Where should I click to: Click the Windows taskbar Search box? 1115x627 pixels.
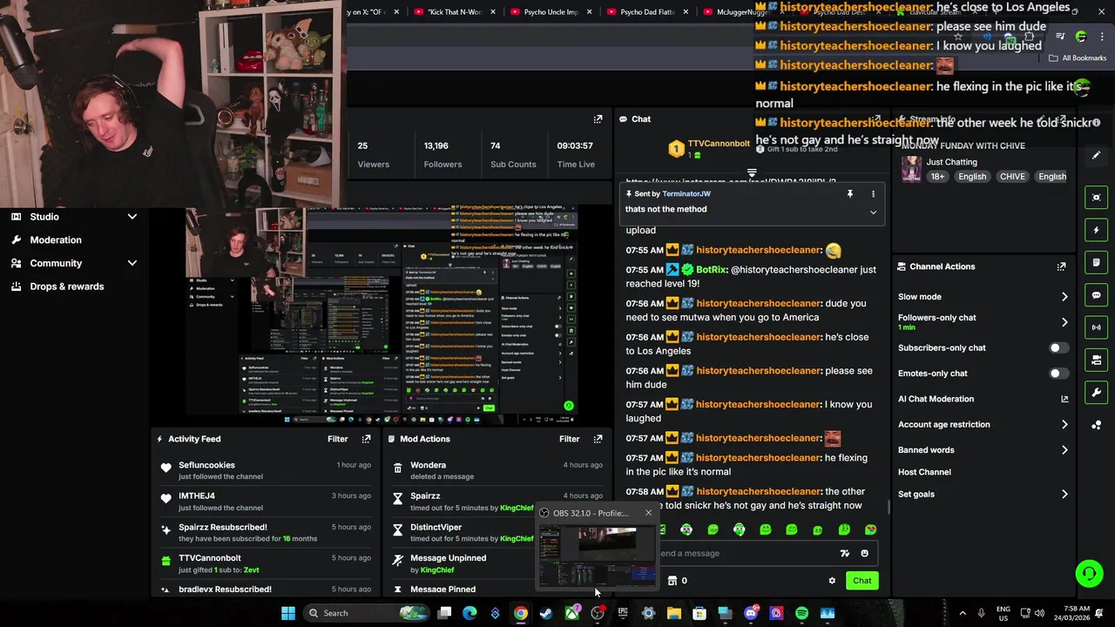(x=366, y=613)
